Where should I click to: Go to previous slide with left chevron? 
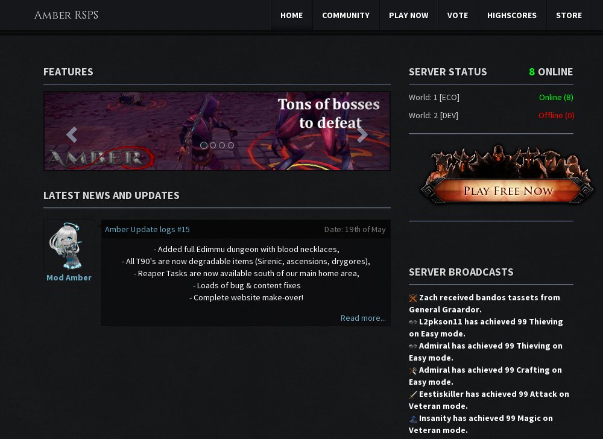pyautogui.click(x=71, y=134)
